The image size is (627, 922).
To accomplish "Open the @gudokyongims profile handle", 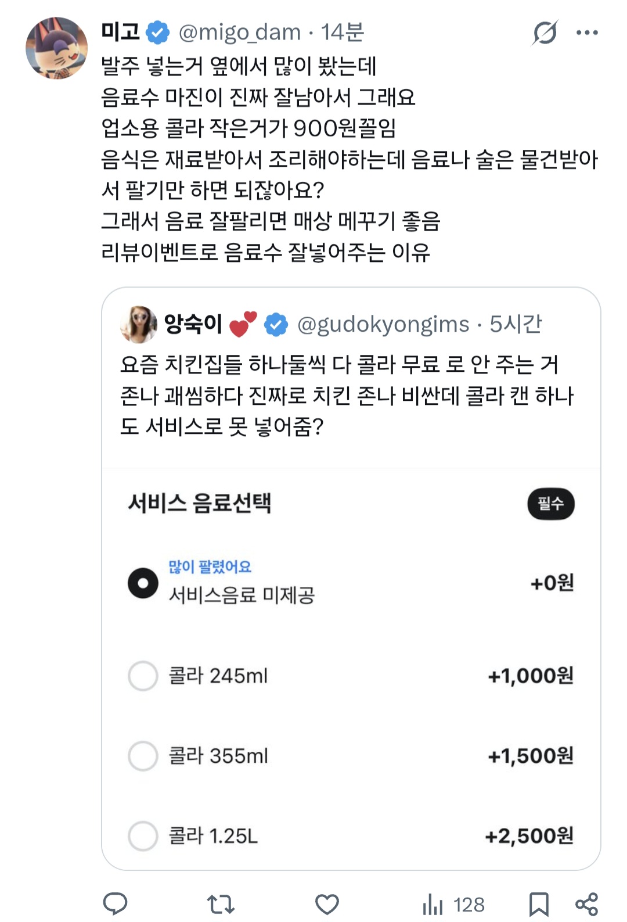I will pos(383,324).
